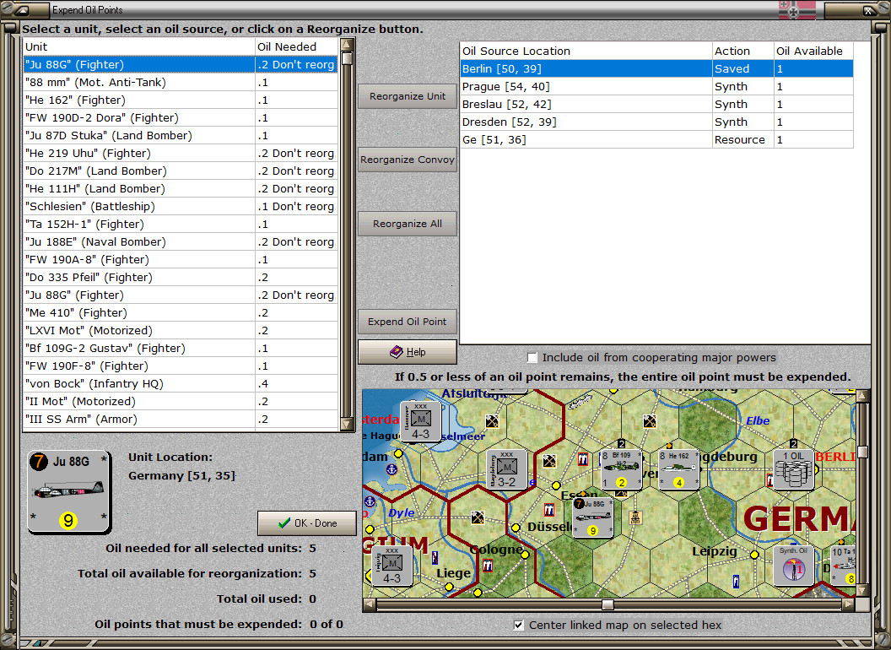Click the resource pickaxe icon beside Hannover counter
The height and width of the screenshot is (650, 891).
click(x=492, y=421)
